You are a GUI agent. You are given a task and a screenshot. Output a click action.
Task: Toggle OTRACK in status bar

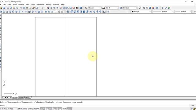(x=49, y=109)
